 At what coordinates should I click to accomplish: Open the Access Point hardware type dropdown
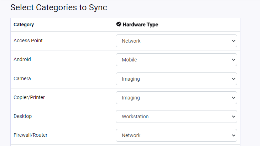pos(176,41)
